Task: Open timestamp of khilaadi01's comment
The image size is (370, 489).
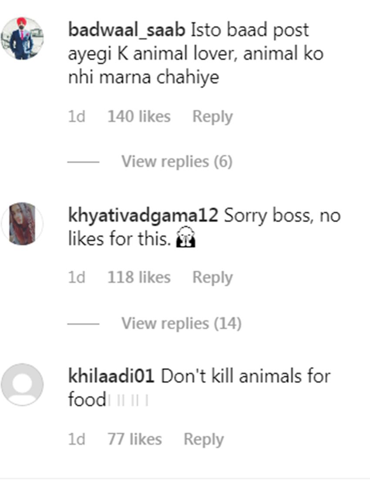Action: [76, 439]
